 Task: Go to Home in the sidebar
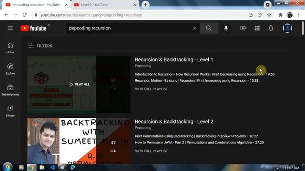click(x=10, y=48)
